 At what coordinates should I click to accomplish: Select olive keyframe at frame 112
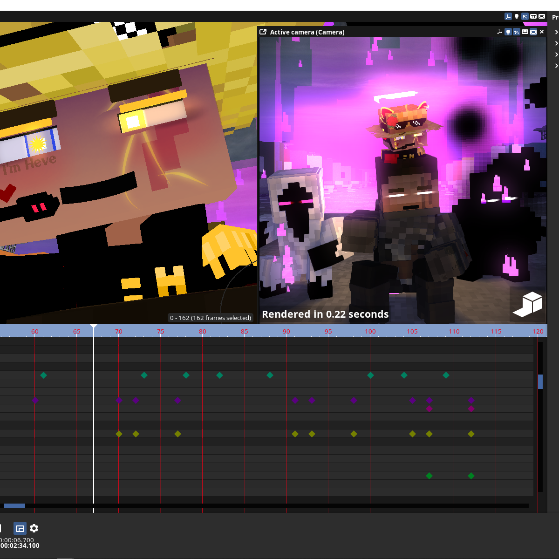point(471,434)
